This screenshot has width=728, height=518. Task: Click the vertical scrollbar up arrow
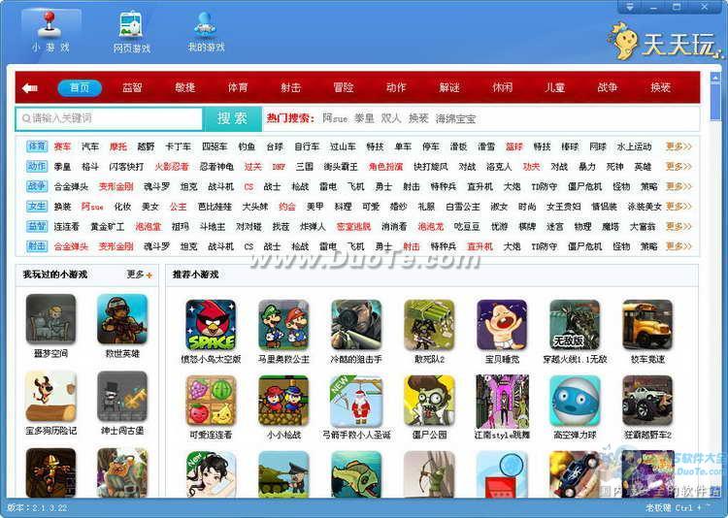[715, 78]
